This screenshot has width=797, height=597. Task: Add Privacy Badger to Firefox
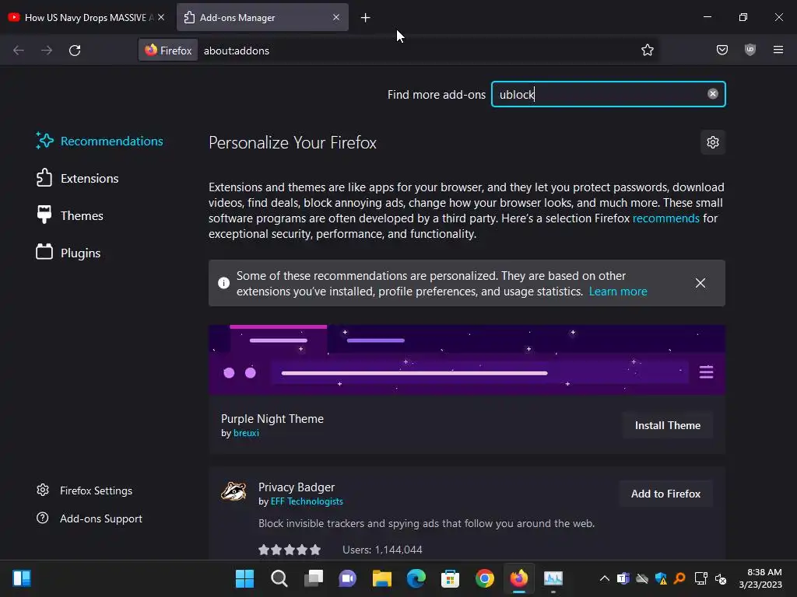coord(665,494)
